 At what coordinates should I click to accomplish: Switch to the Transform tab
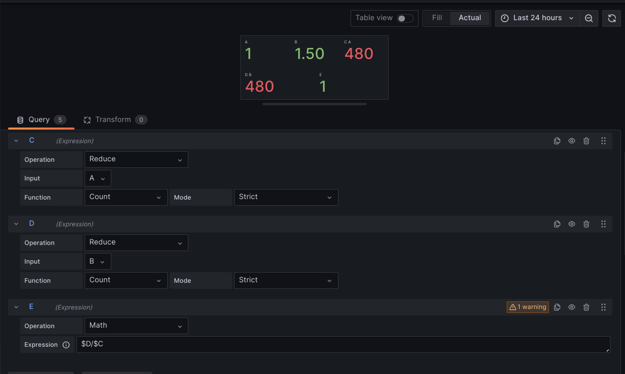click(115, 120)
